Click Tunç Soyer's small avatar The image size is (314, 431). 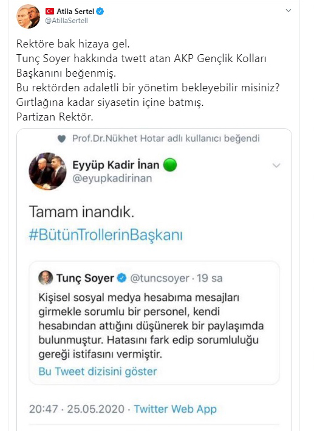46,278
